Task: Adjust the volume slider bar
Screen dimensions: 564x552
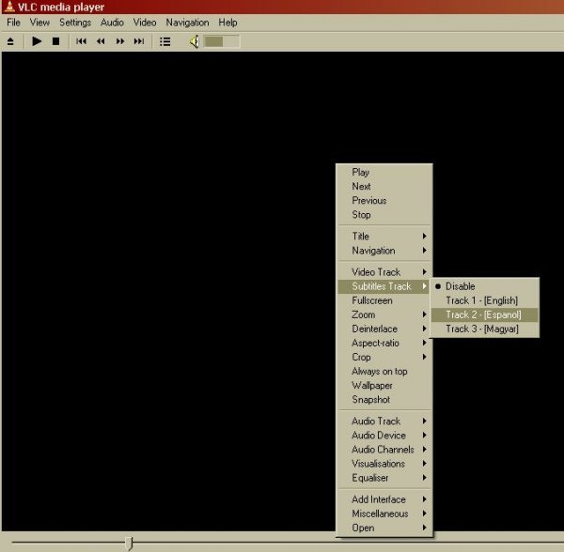Action: point(221,41)
